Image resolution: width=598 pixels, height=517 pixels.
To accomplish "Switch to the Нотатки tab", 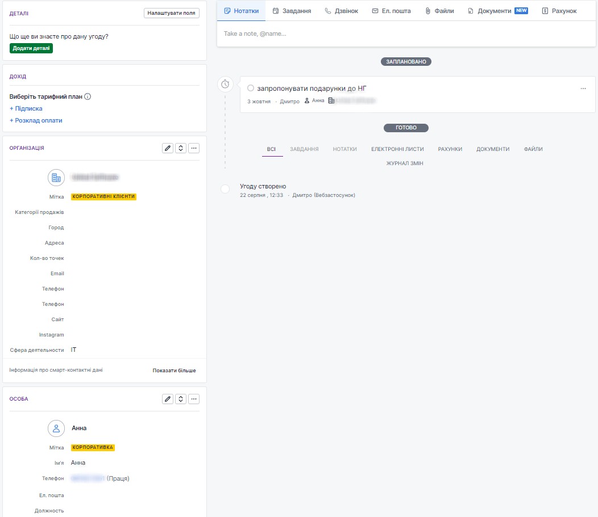I will (242, 11).
